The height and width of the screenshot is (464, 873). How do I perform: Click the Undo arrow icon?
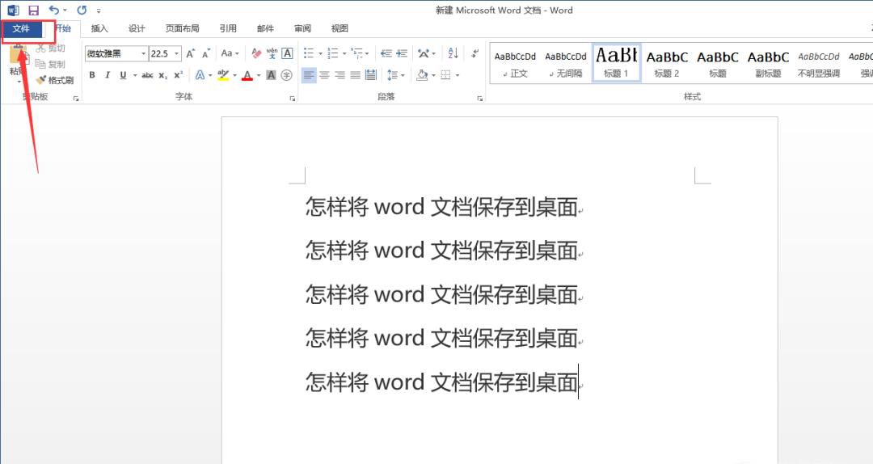[x=53, y=10]
